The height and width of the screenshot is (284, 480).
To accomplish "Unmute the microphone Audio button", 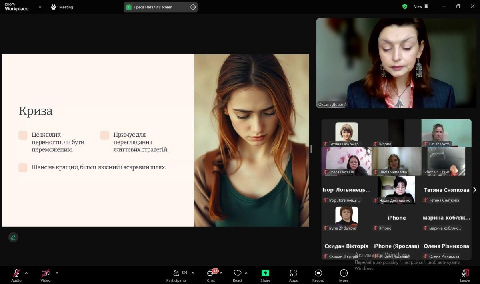I will (16, 274).
